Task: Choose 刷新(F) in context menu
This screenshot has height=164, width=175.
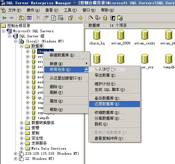Action: (67, 93)
